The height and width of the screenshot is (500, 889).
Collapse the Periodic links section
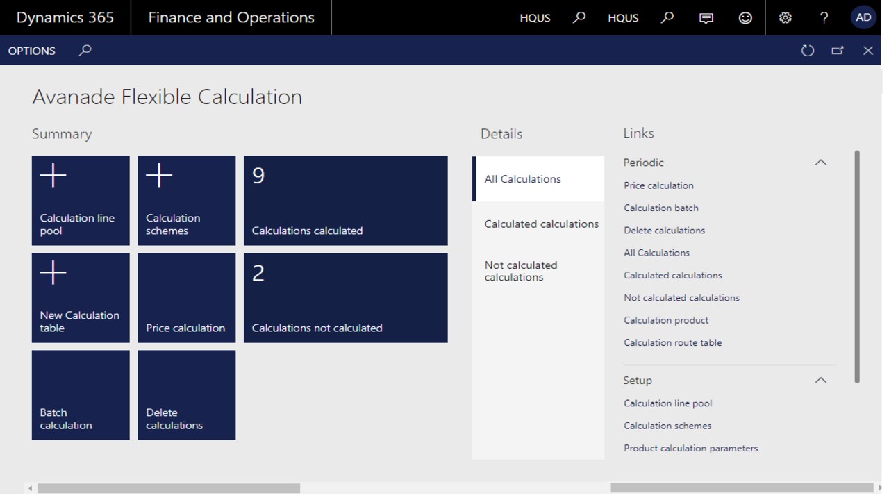click(820, 162)
